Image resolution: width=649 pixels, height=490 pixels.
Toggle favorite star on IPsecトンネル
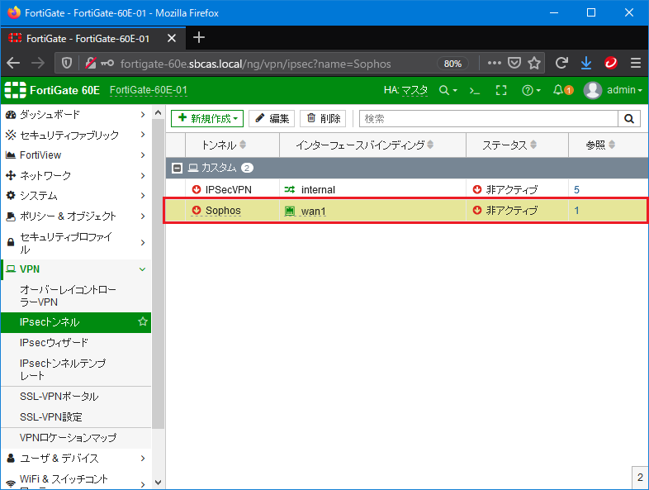[x=143, y=321]
